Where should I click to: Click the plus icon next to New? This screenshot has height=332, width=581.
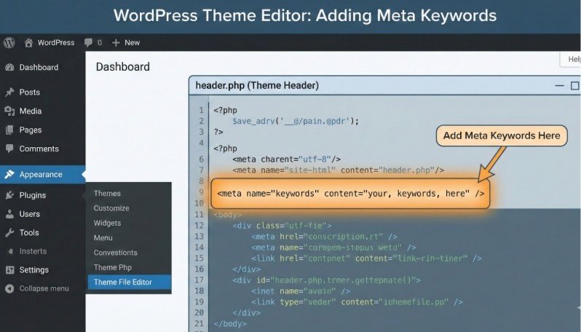116,43
